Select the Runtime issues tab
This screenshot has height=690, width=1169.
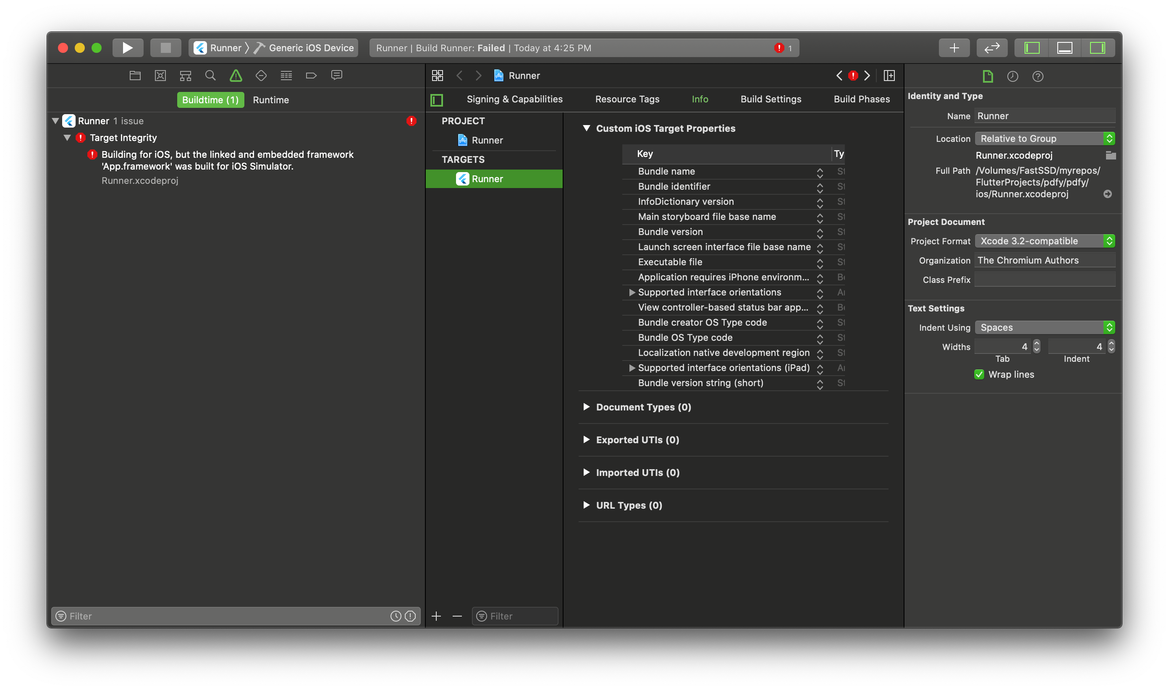point(271,100)
